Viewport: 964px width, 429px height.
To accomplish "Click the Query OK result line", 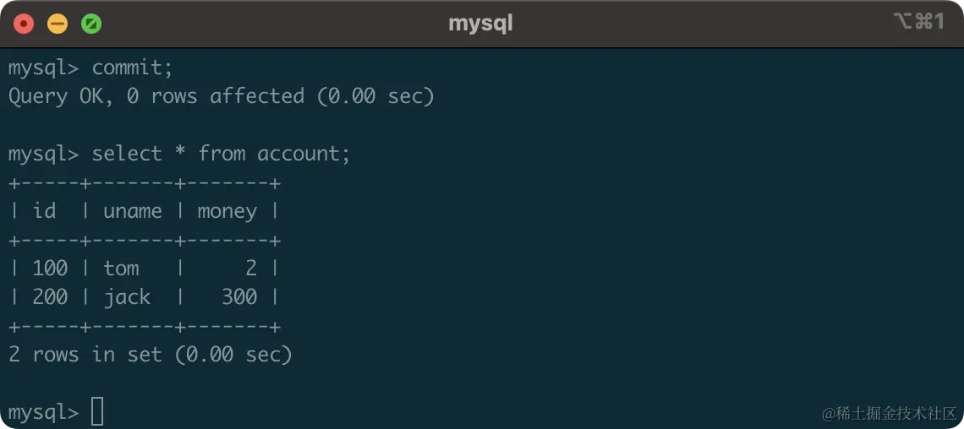I will pyautogui.click(x=221, y=96).
